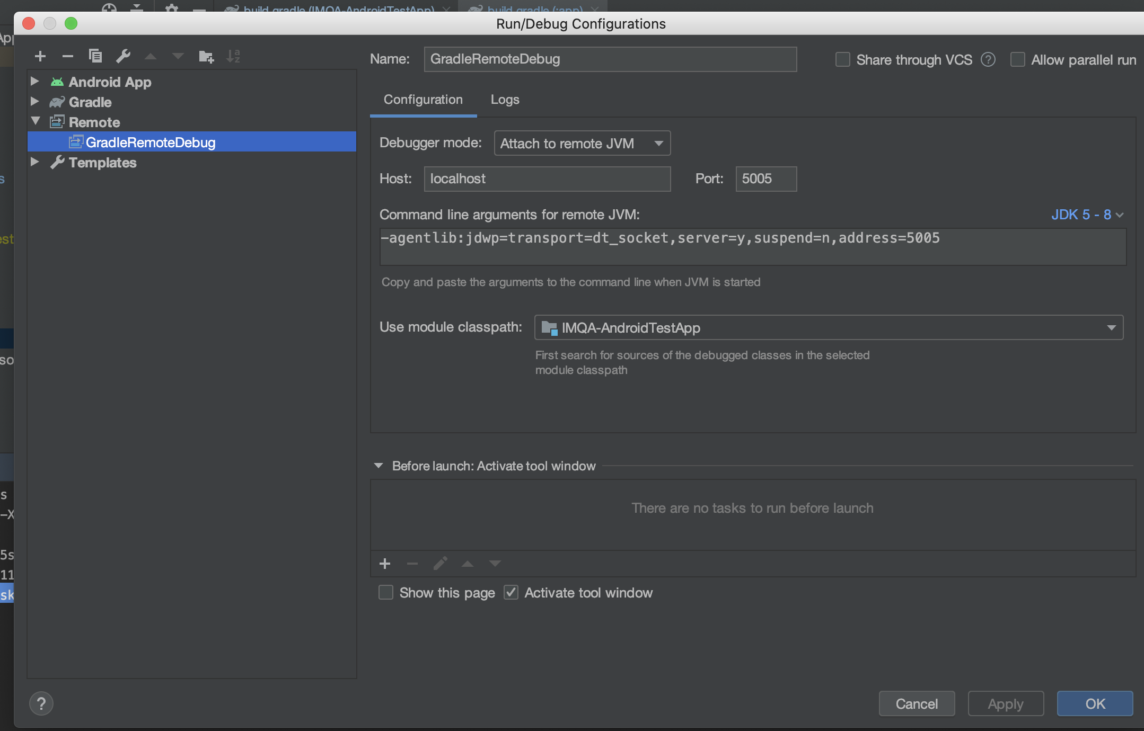This screenshot has height=731, width=1144.
Task: Click the help icon beside Share through VCS
Action: (988, 60)
